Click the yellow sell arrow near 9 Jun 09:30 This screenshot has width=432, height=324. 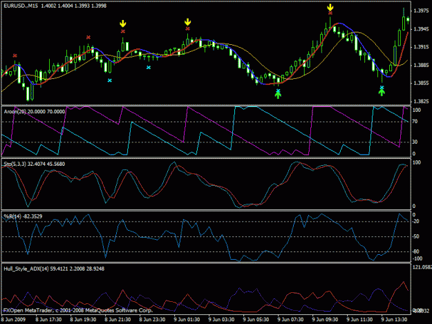click(x=330, y=7)
